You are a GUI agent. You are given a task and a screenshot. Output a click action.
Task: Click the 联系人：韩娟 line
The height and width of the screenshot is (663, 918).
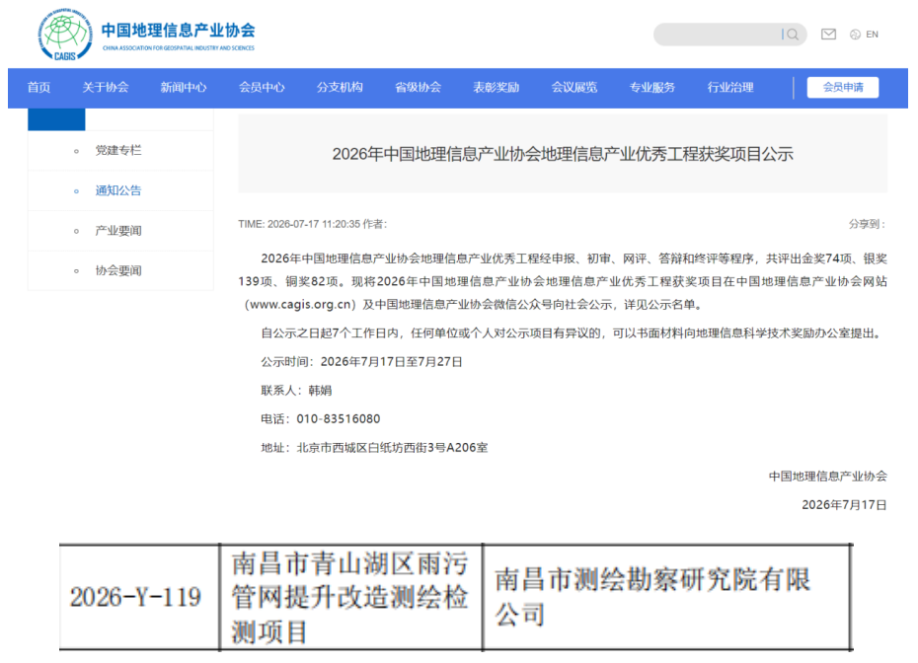click(296, 391)
